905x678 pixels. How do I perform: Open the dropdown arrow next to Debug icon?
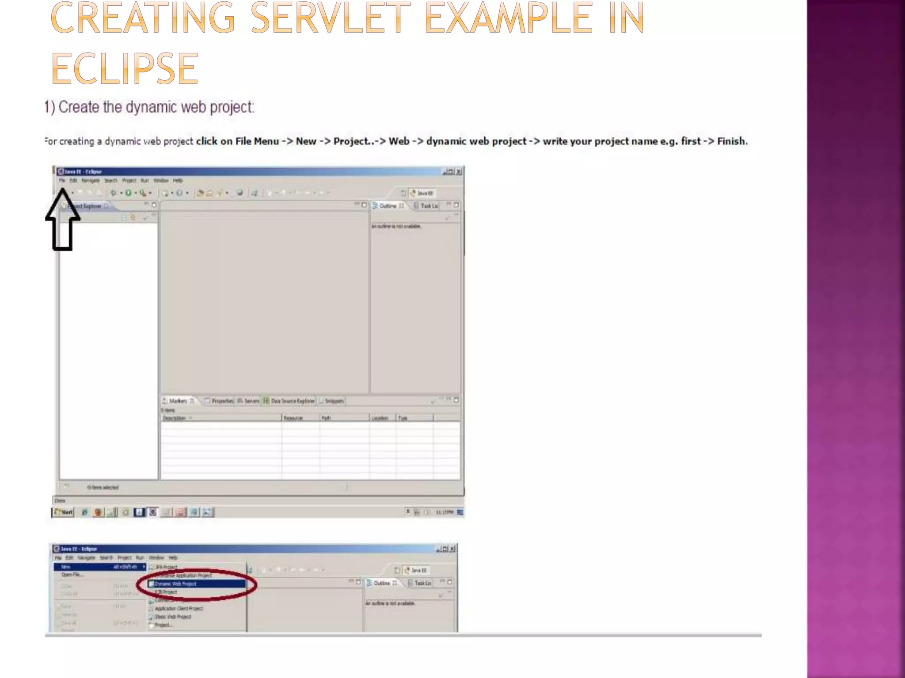click(x=121, y=193)
